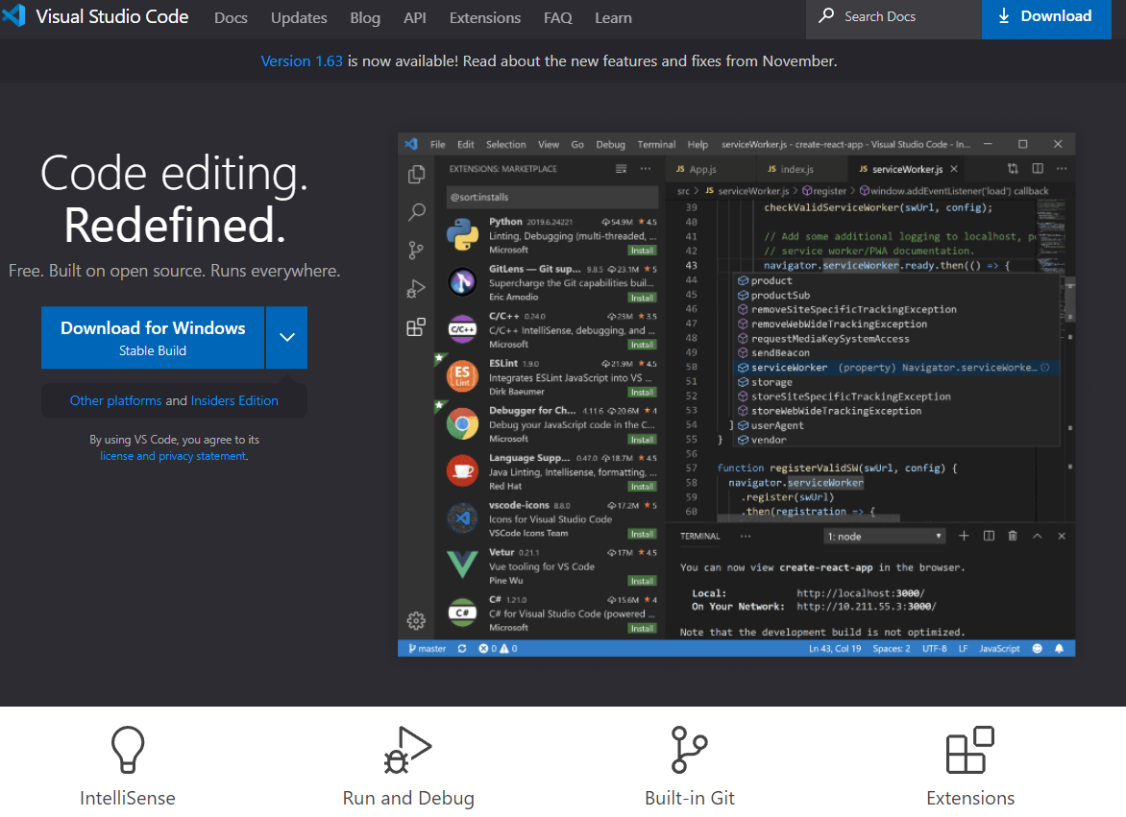This screenshot has height=817, width=1126.
Task: Open the API nav item
Action: point(415,18)
